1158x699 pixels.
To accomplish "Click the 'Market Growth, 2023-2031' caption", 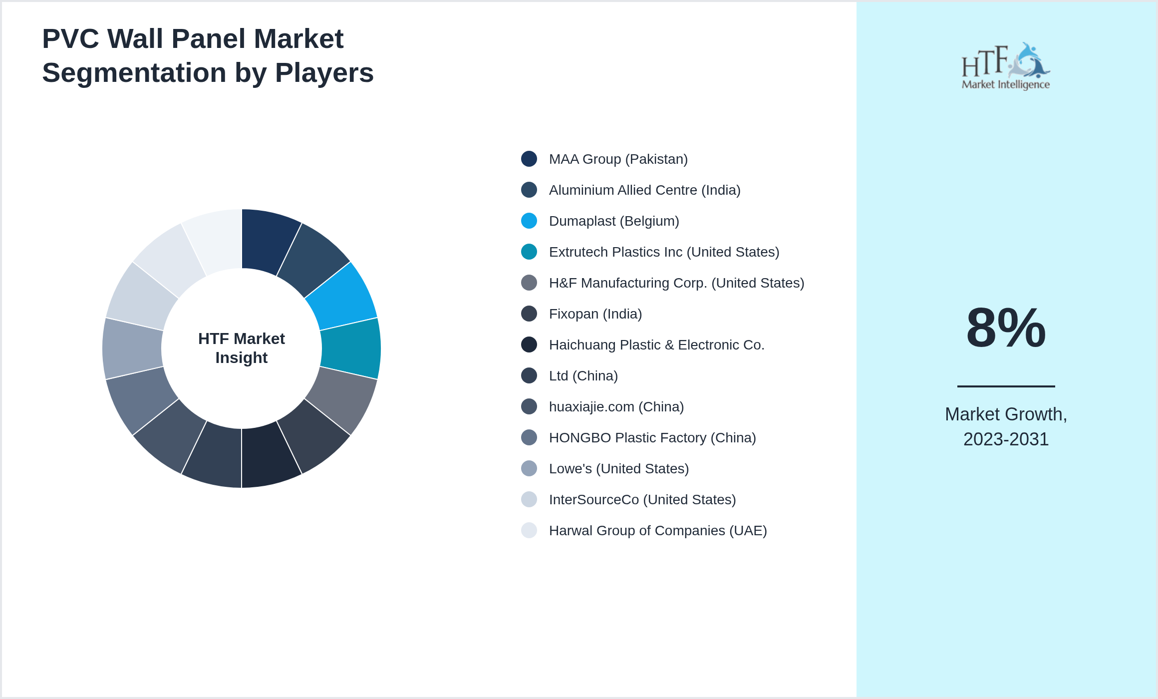I will [x=1006, y=427].
